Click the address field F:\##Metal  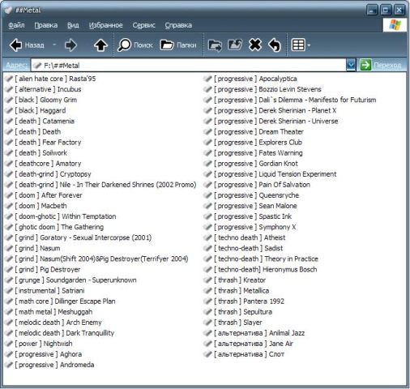189,66
